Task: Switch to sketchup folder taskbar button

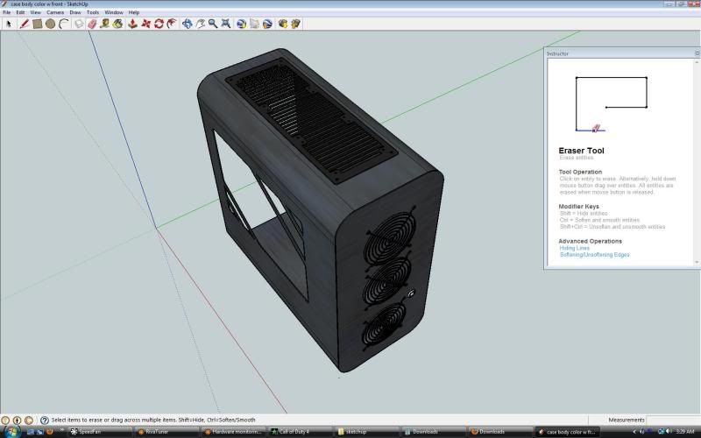Action: 365,432
